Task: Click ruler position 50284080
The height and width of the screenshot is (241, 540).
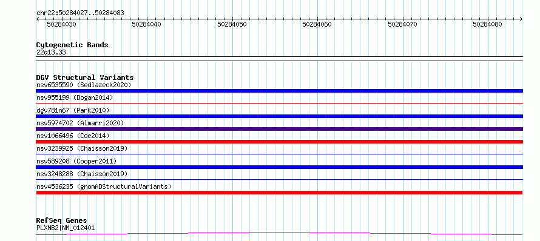Action: pyautogui.click(x=488, y=24)
